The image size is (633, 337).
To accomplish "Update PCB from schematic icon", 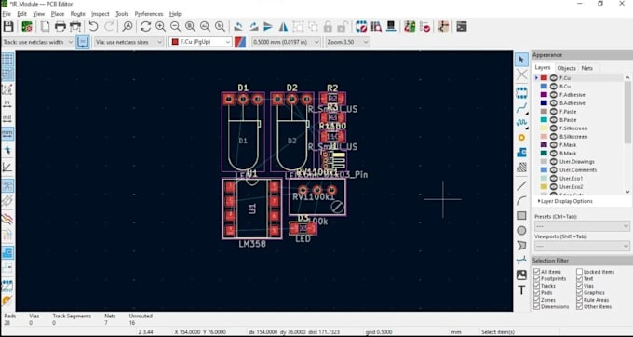I will (410, 27).
